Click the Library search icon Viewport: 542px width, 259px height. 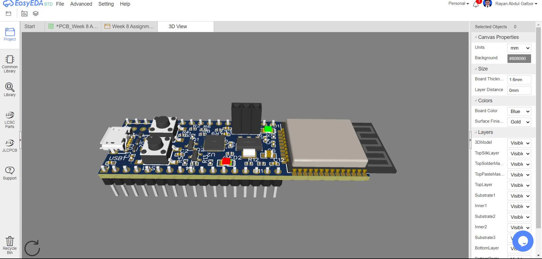[10, 89]
